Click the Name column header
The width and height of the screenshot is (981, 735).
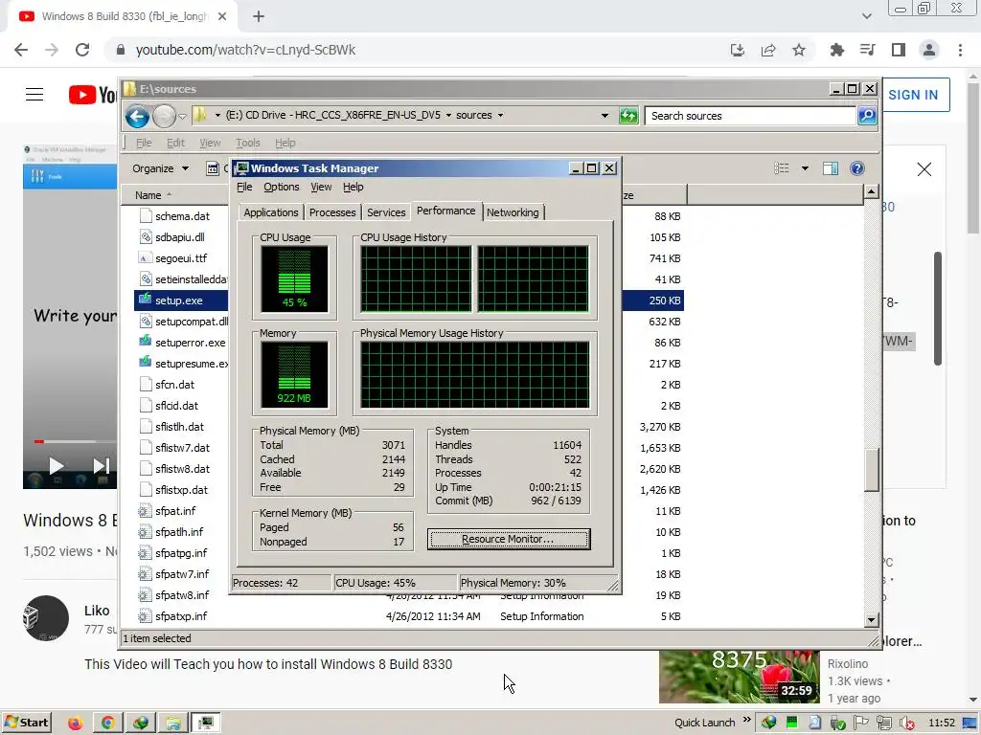[175, 195]
